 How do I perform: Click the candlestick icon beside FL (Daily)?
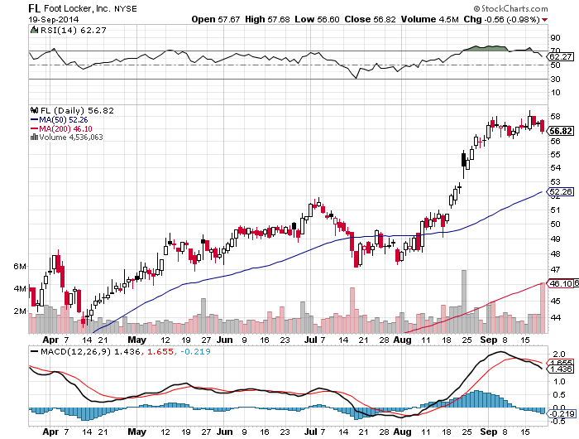click(35, 111)
